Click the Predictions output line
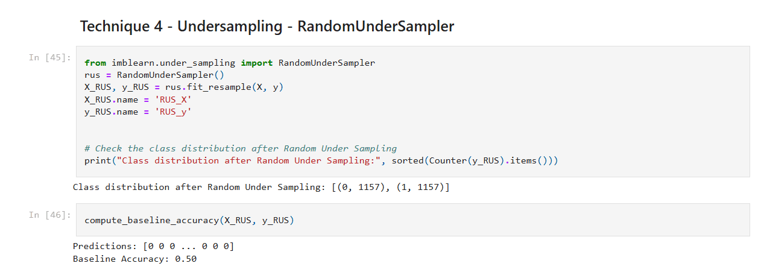Image resolution: width=764 pixels, height=272 pixels. (153, 246)
